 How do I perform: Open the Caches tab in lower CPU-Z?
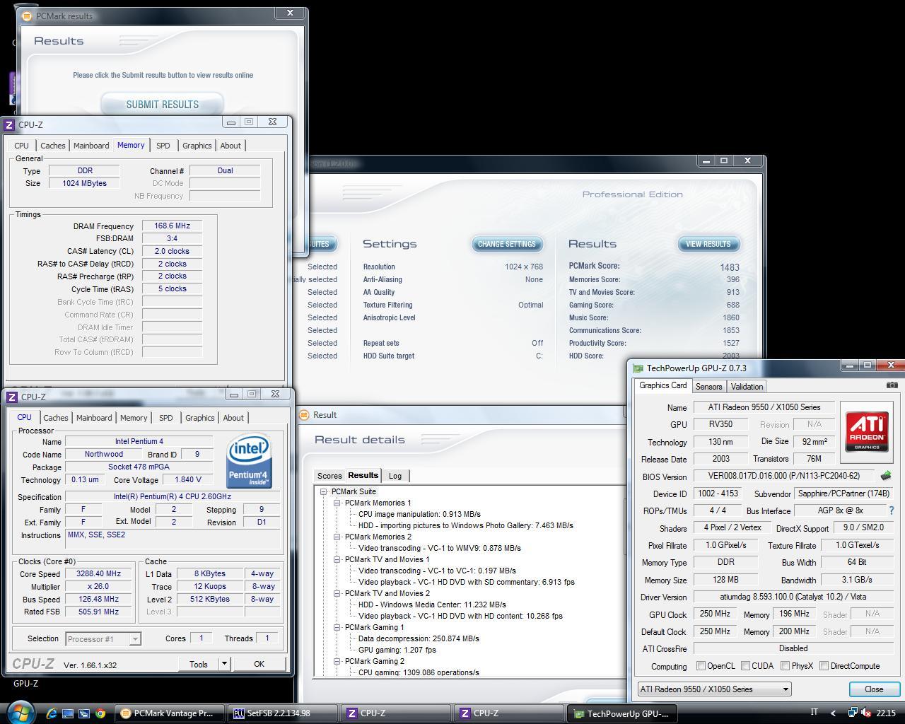coord(56,418)
